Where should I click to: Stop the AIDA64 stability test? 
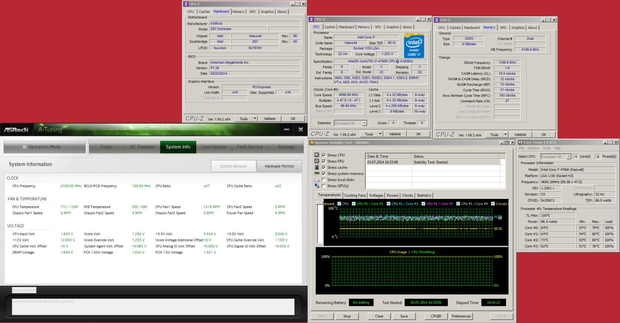(347, 316)
